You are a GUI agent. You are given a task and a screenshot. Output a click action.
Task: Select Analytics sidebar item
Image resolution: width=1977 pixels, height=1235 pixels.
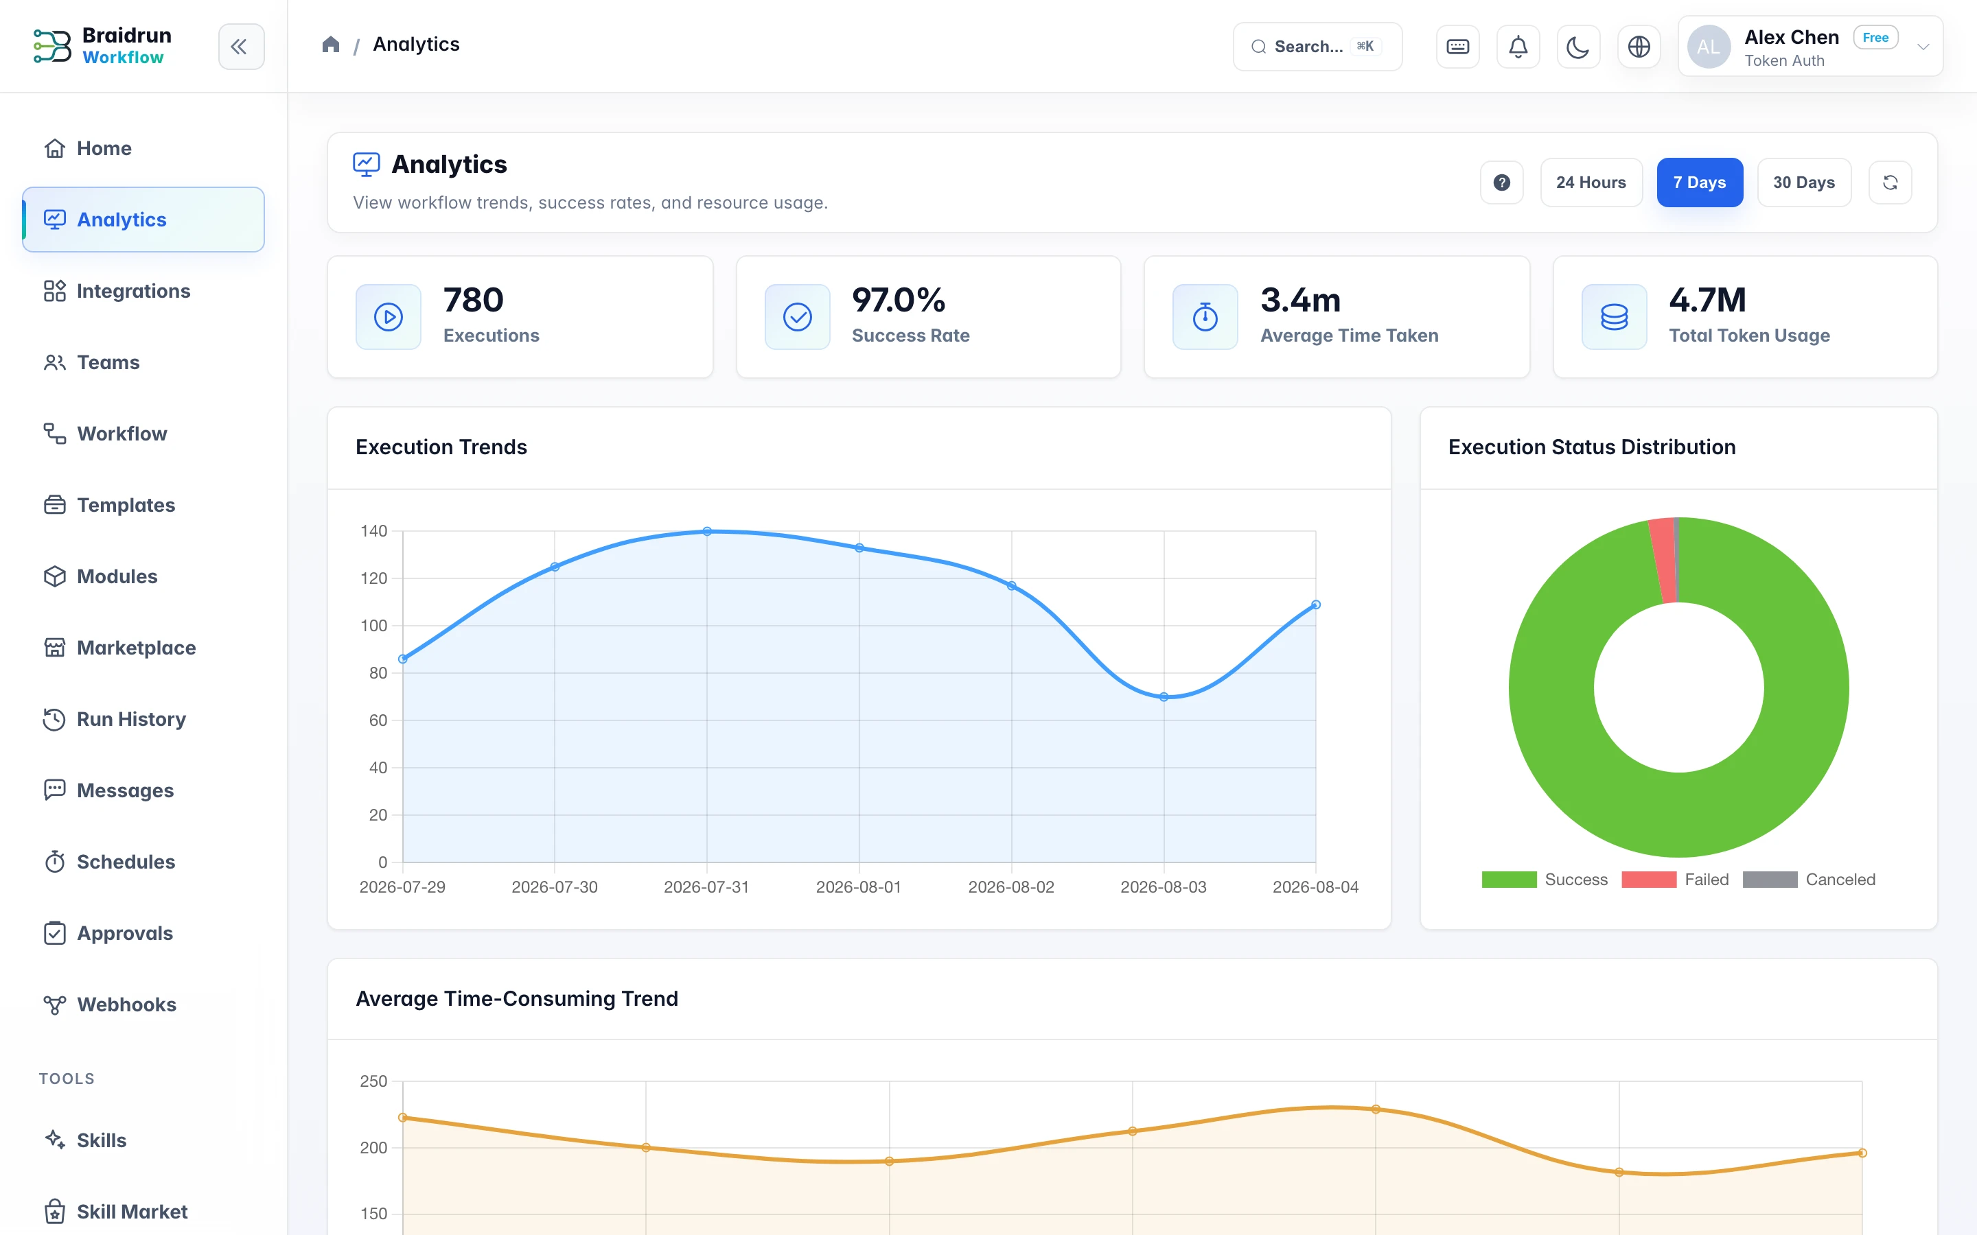click(143, 220)
